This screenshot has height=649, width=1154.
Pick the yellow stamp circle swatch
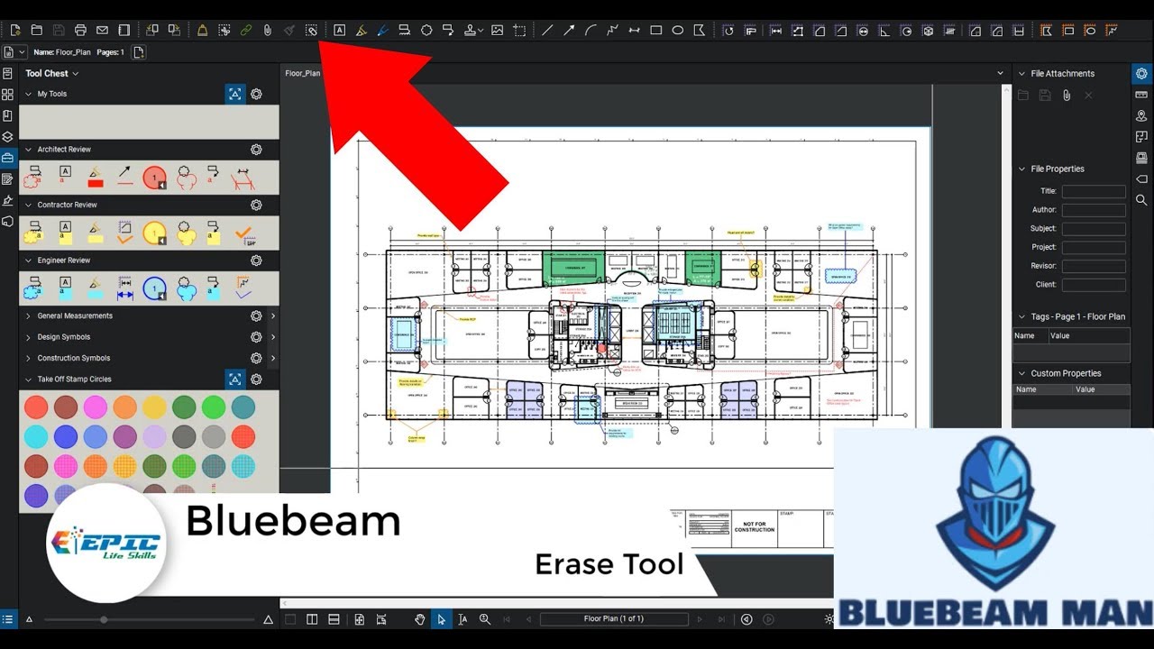click(x=155, y=407)
